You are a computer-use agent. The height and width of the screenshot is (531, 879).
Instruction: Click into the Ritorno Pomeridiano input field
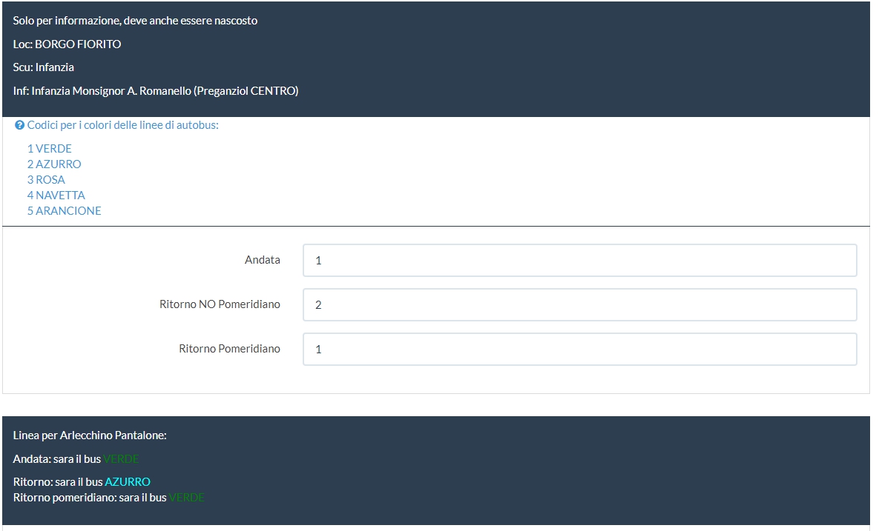(x=579, y=350)
